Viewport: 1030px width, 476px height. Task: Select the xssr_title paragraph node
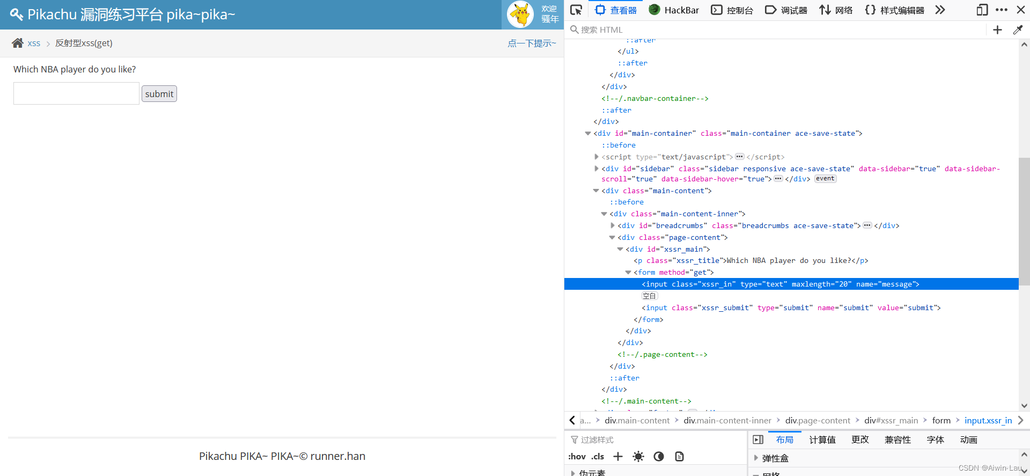point(751,261)
